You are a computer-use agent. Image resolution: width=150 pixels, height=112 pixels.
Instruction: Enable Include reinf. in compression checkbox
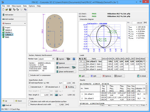click(x=29, y=75)
